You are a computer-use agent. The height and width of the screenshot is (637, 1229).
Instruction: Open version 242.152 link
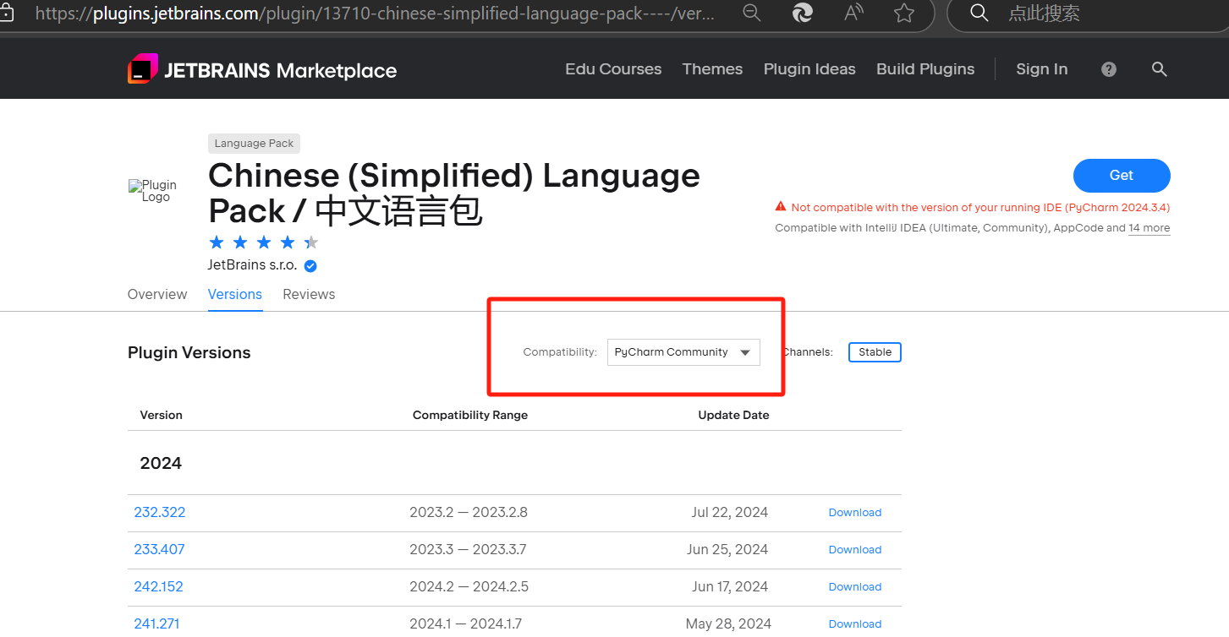(x=159, y=586)
